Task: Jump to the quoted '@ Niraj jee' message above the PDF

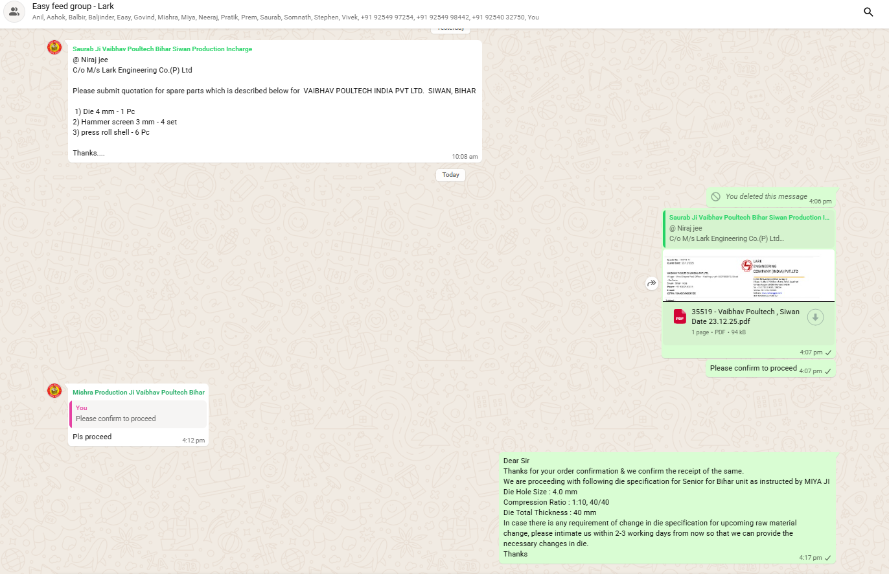Action: [x=748, y=229]
